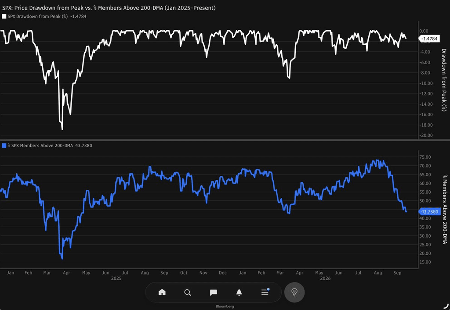Click the 2025 year label on time axis
Image resolution: width=450 pixels, height=310 pixels.
click(116, 278)
